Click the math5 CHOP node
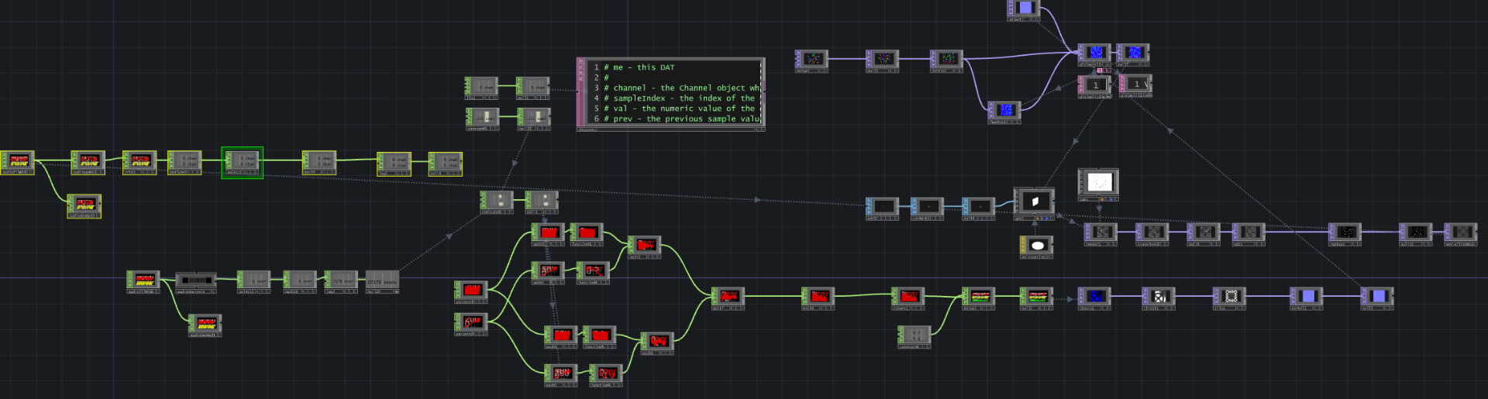Image resolution: width=1488 pixels, height=399 pixels. pyautogui.click(x=561, y=375)
